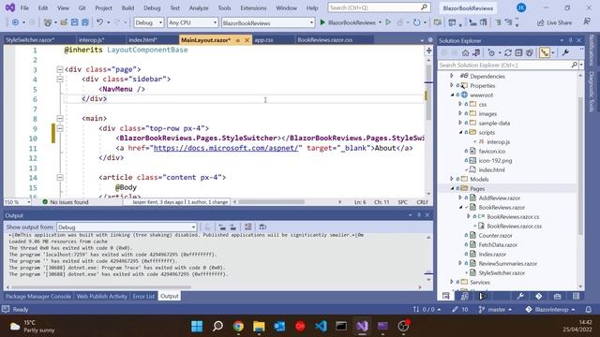The image size is (600, 337).
Task: Open Chrome from the Windows taskbar
Action: (x=238, y=326)
